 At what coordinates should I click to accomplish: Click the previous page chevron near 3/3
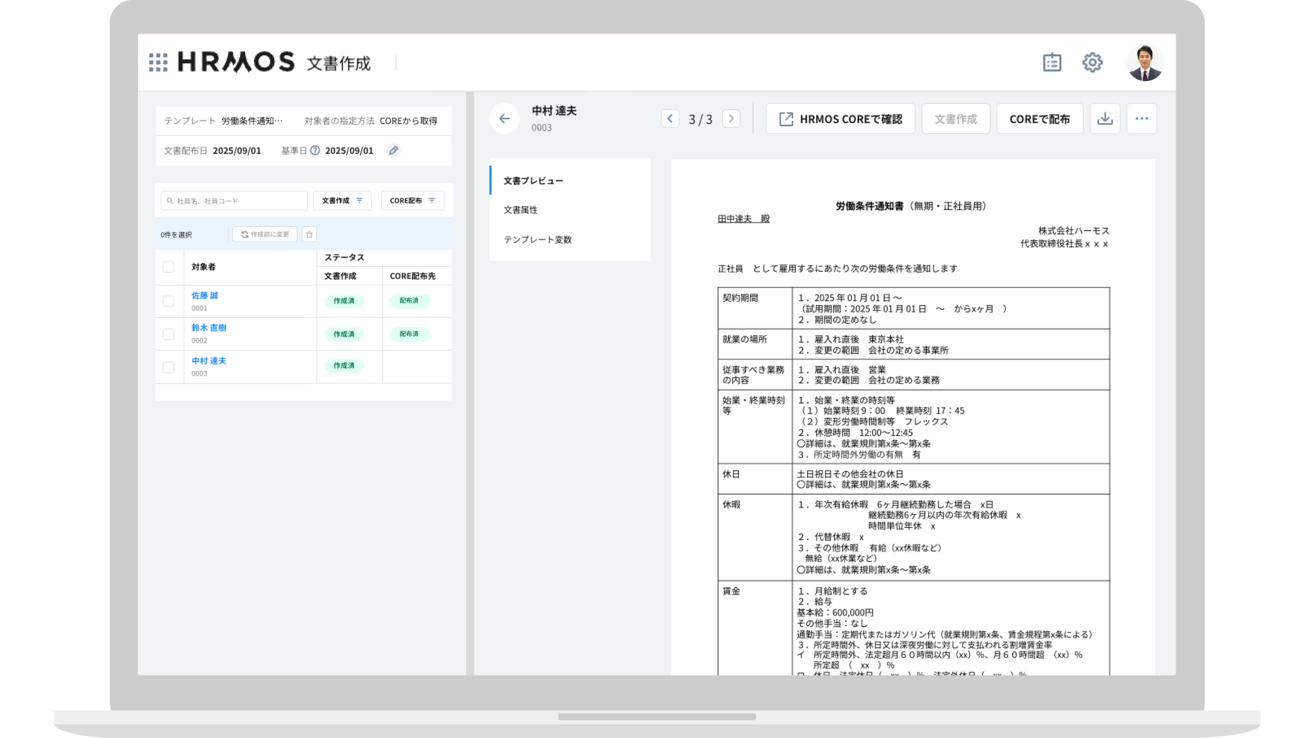pos(670,118)
